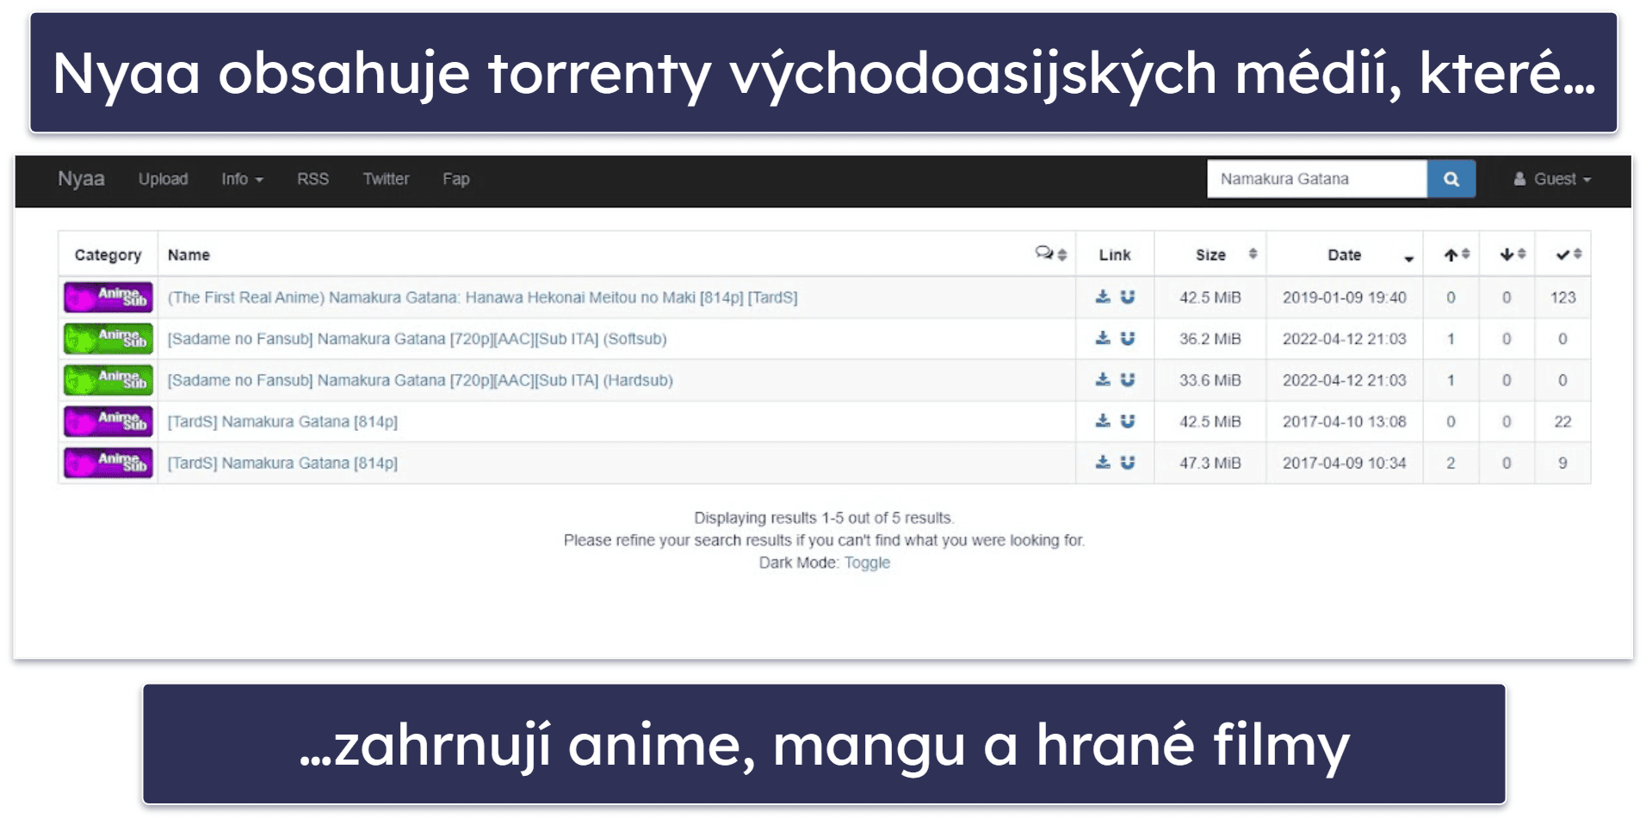Click category icon of The First Real Anime row
The width and height of the screenshot is (1646, 818).
[108, 298]
